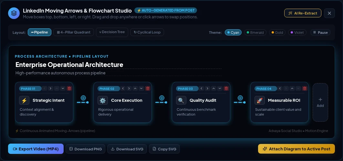Screen dimensions: 343x161
Task: Click the Core Execution heading
Action: point(127,100)
